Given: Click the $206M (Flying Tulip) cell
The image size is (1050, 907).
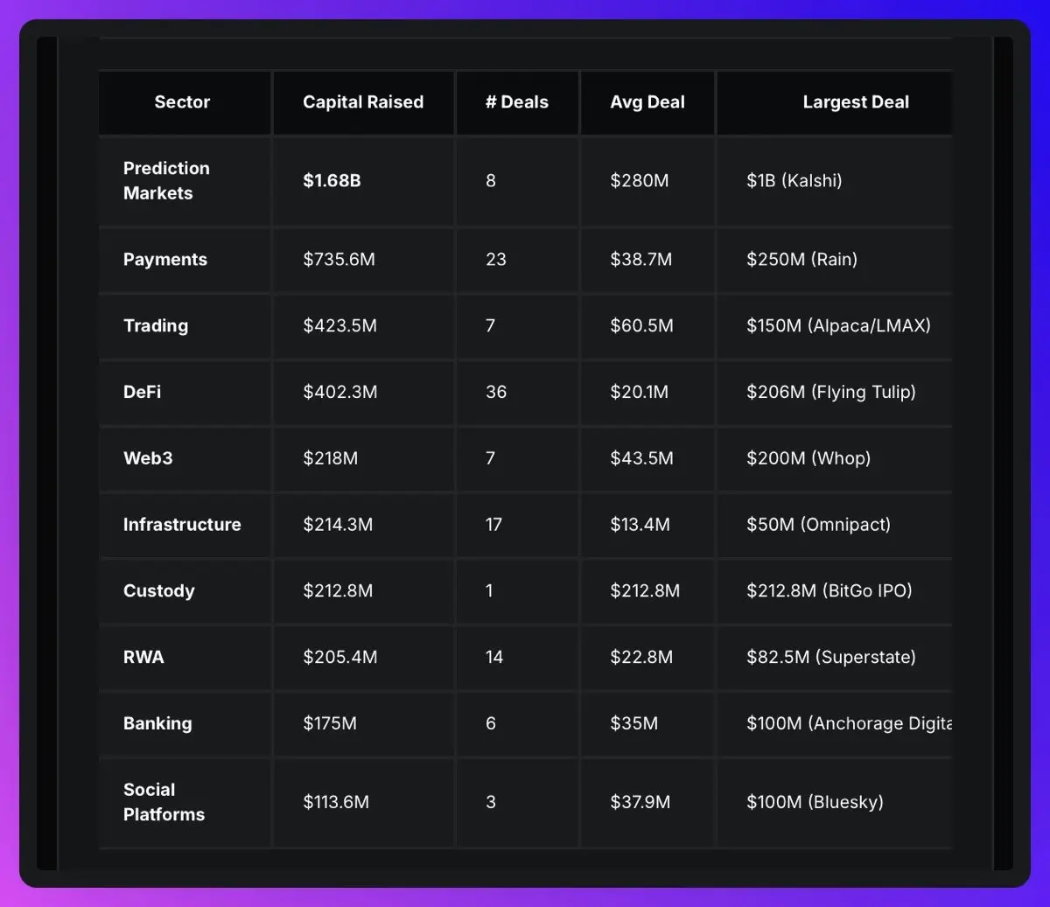Looking at the screenshot, I should 830,392.
